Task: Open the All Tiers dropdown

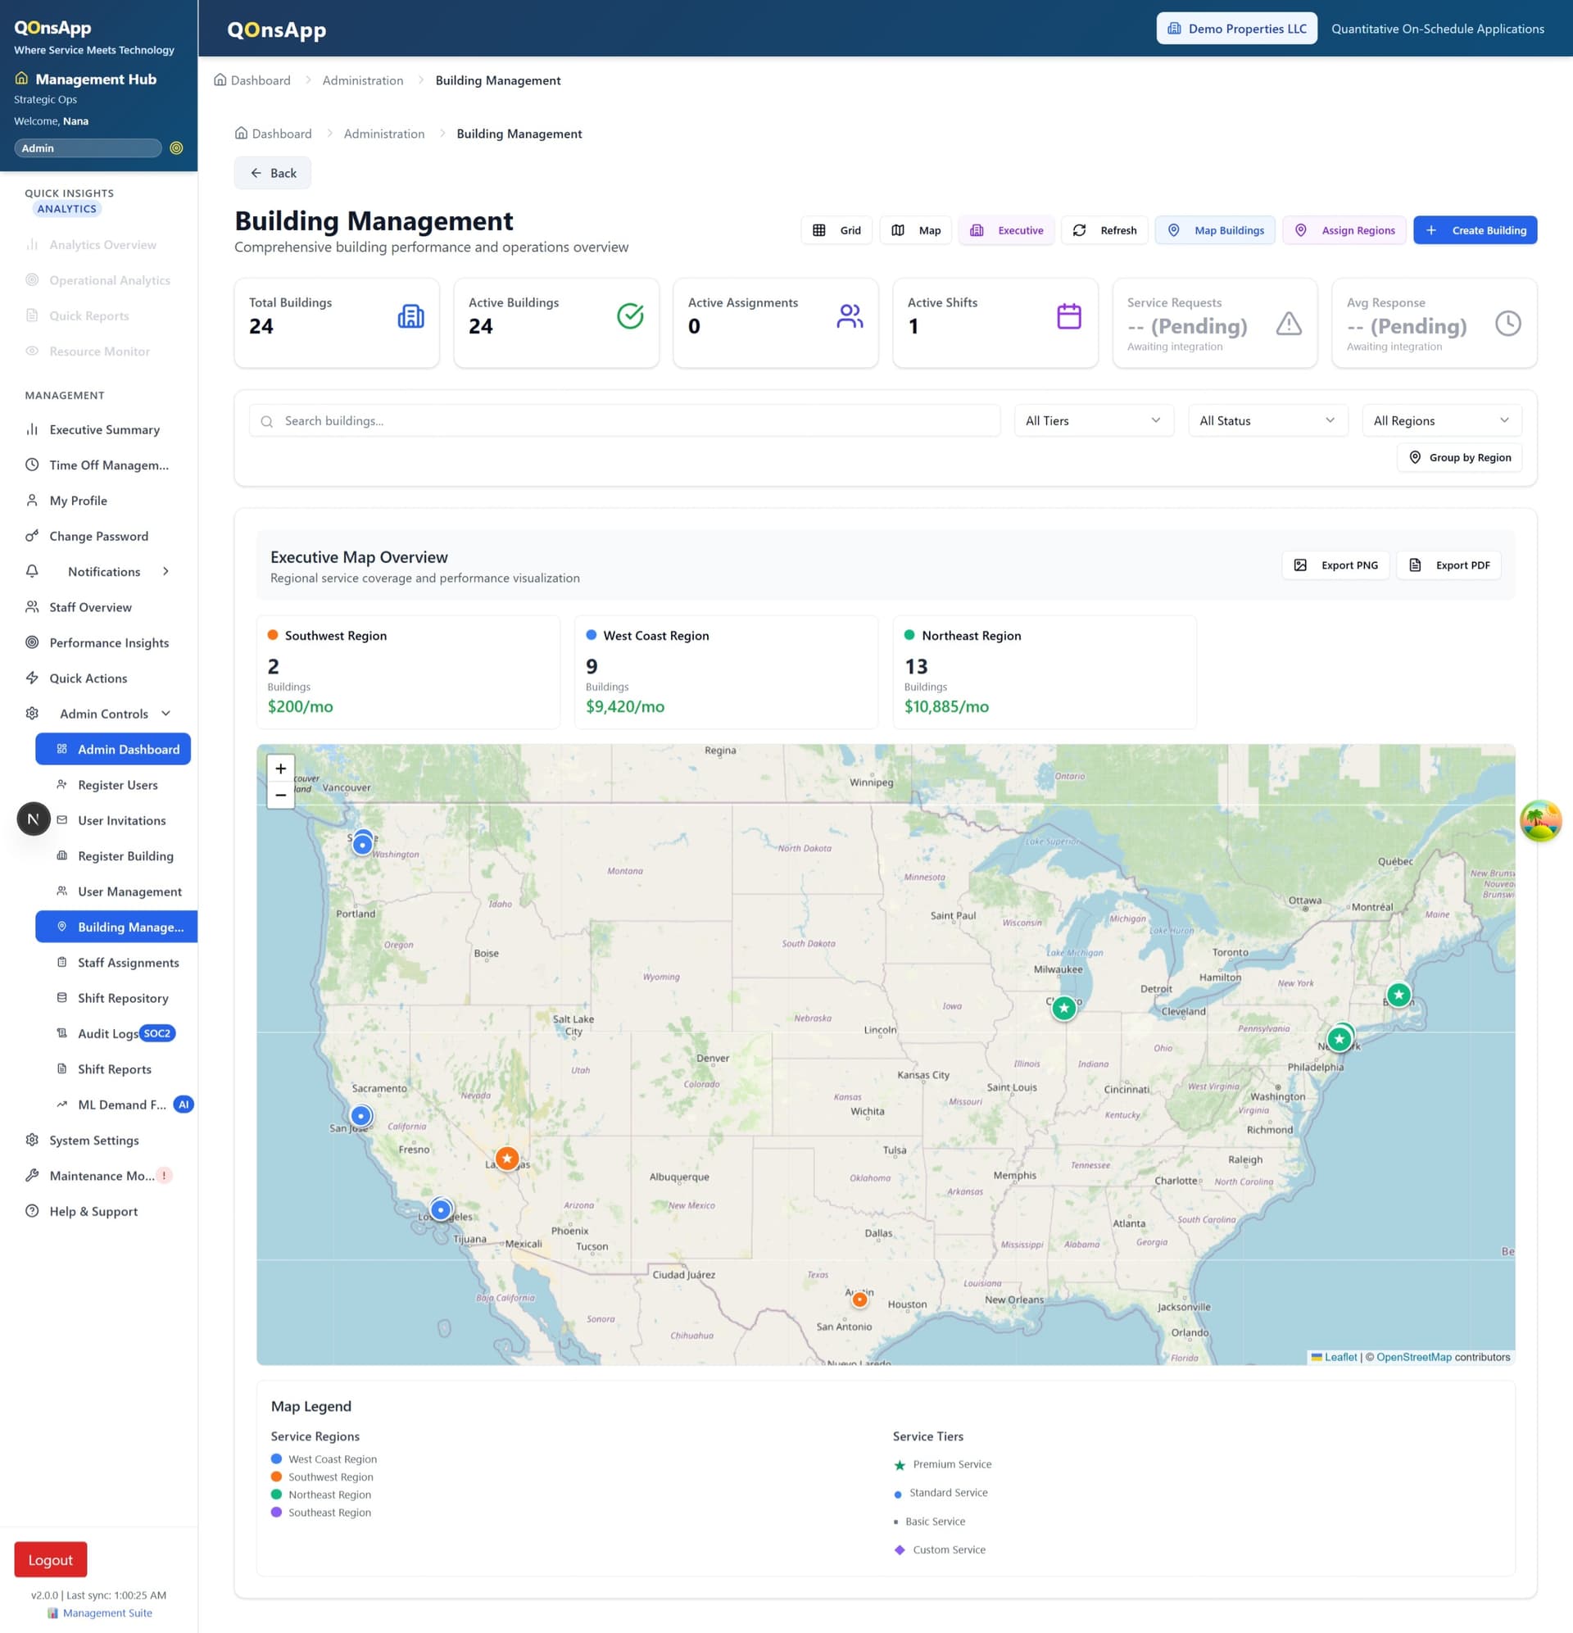Action: (x=1093, y=421)
